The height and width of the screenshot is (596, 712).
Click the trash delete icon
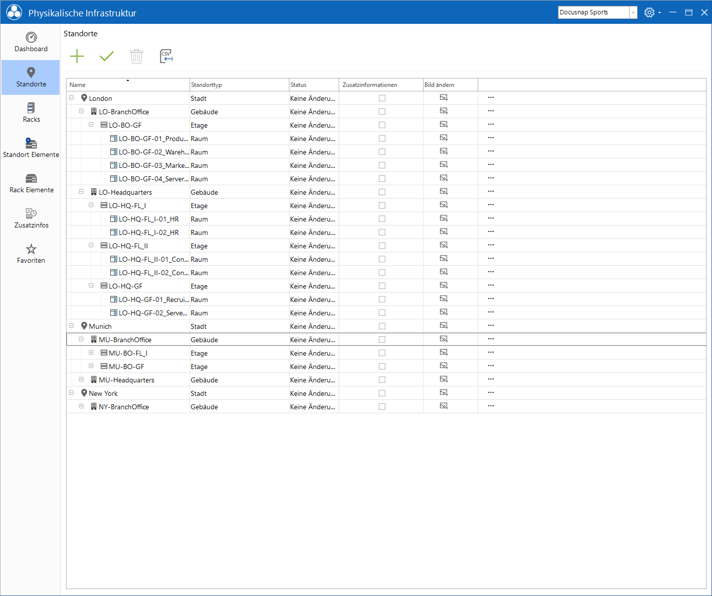click(x=137, y=56)
